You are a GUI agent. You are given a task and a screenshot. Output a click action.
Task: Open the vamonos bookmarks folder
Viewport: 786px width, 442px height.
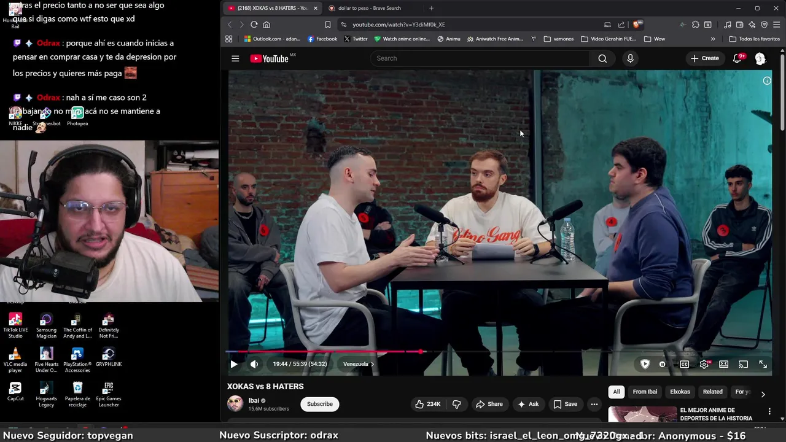click(558, 39)
